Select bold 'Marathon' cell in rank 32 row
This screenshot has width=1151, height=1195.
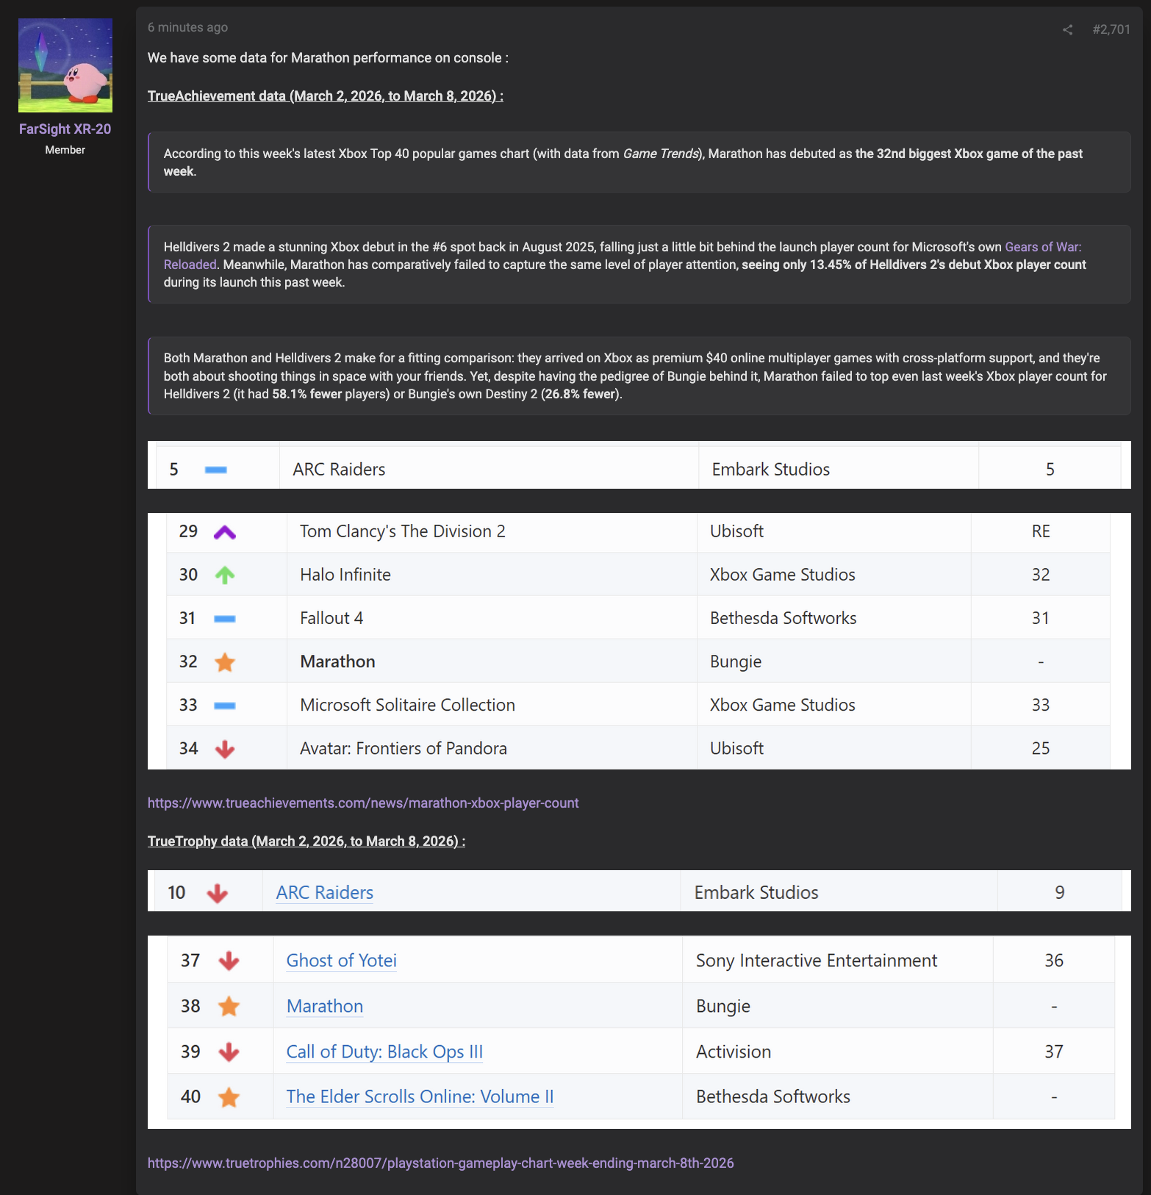point(492,661)
